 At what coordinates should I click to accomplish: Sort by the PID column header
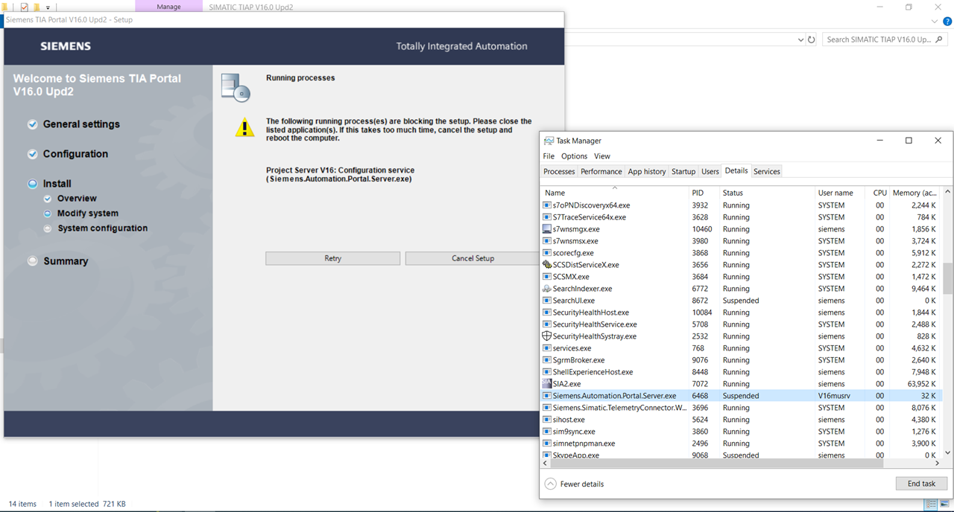coord(703,192)
